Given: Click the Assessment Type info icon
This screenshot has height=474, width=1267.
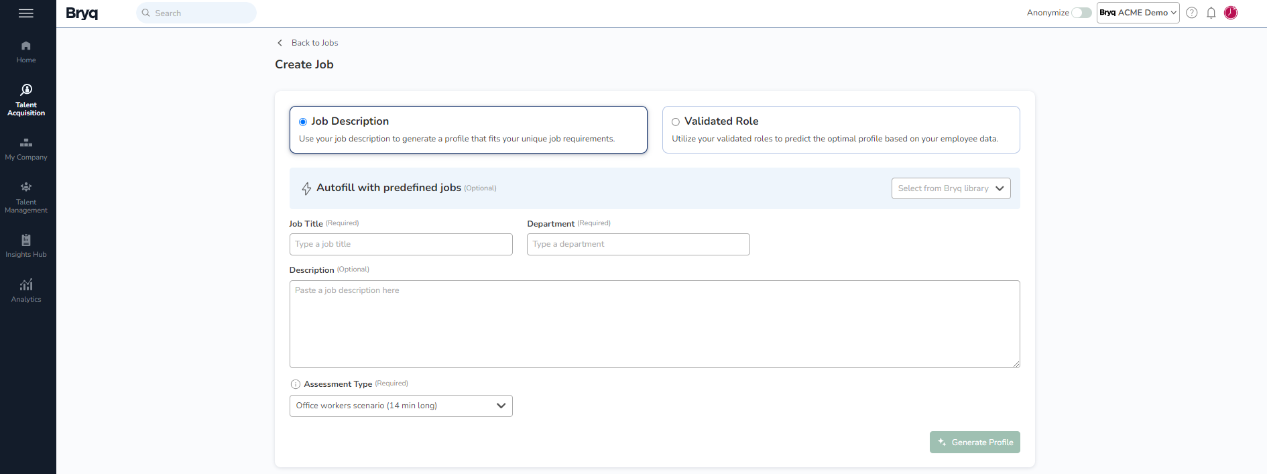Looking at the screenshot, I should click(296, 384).
